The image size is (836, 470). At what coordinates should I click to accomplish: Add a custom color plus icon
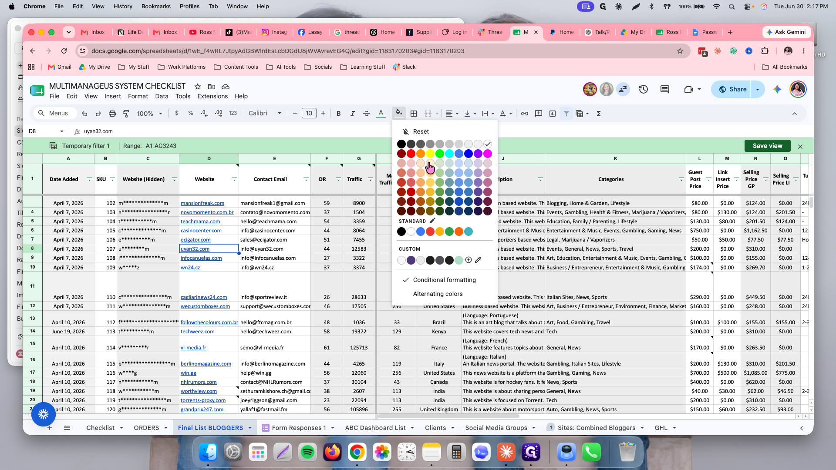click(x=469, y=260)
